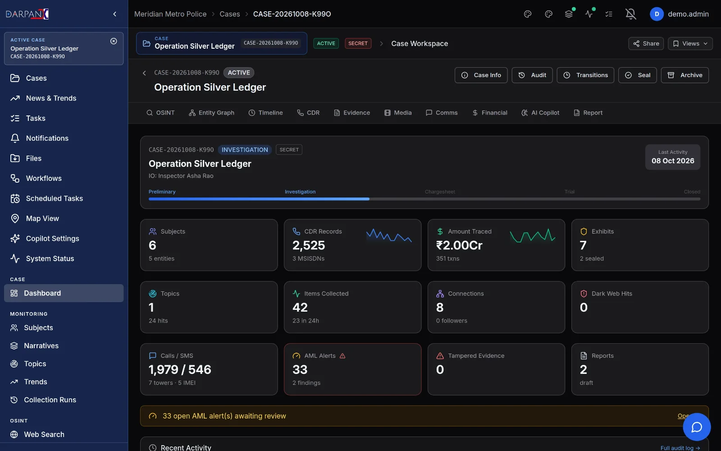Switch to the OSINT tab
This screenshot has height=451, width=721.
[x=160, y=113]
